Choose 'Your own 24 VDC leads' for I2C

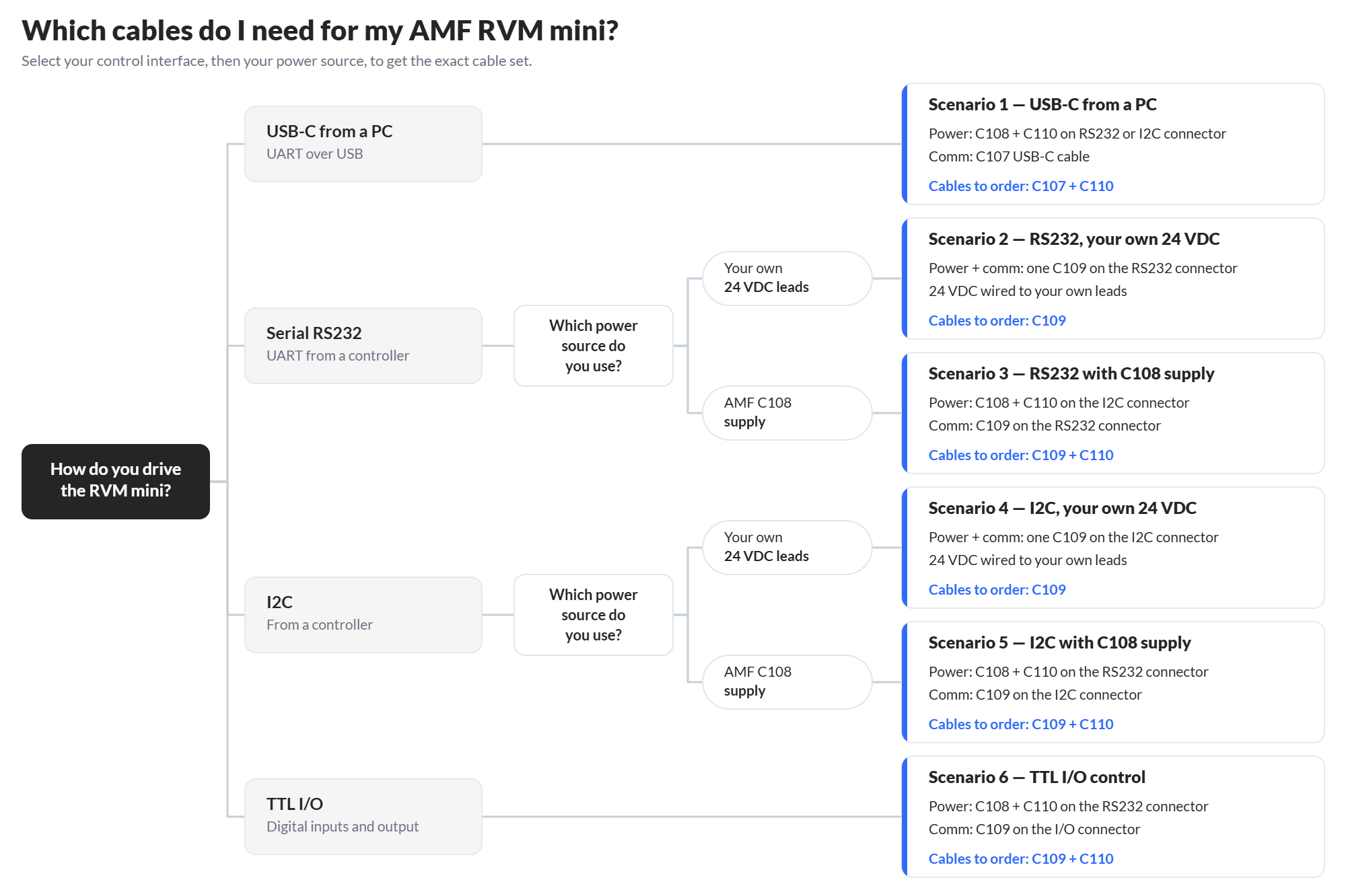coord(787,547)
